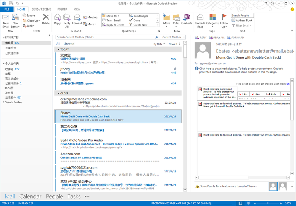Open the Categorize color menu
The width and height of the screenshot is (296, 206).
pos(212,21)
